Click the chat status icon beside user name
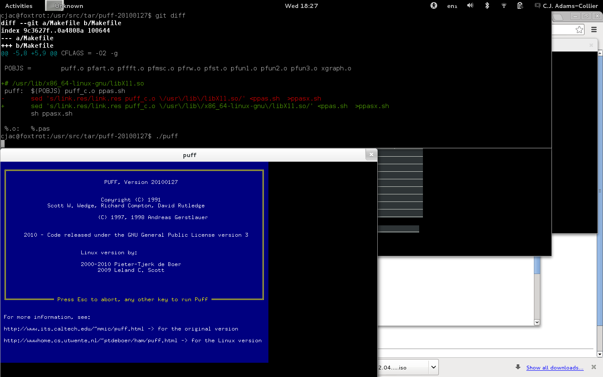Image resolution: width=603 pixels, height=377 pixels. coord(537,5)
